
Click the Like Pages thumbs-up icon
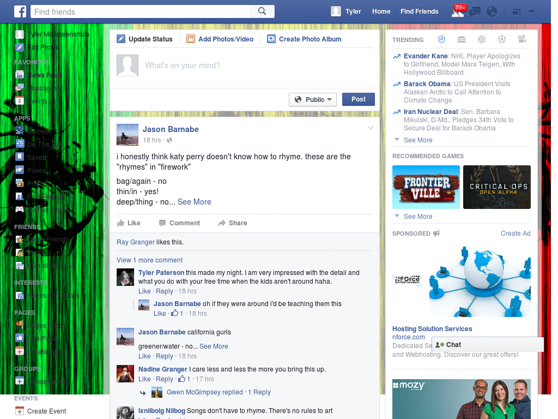20,338
